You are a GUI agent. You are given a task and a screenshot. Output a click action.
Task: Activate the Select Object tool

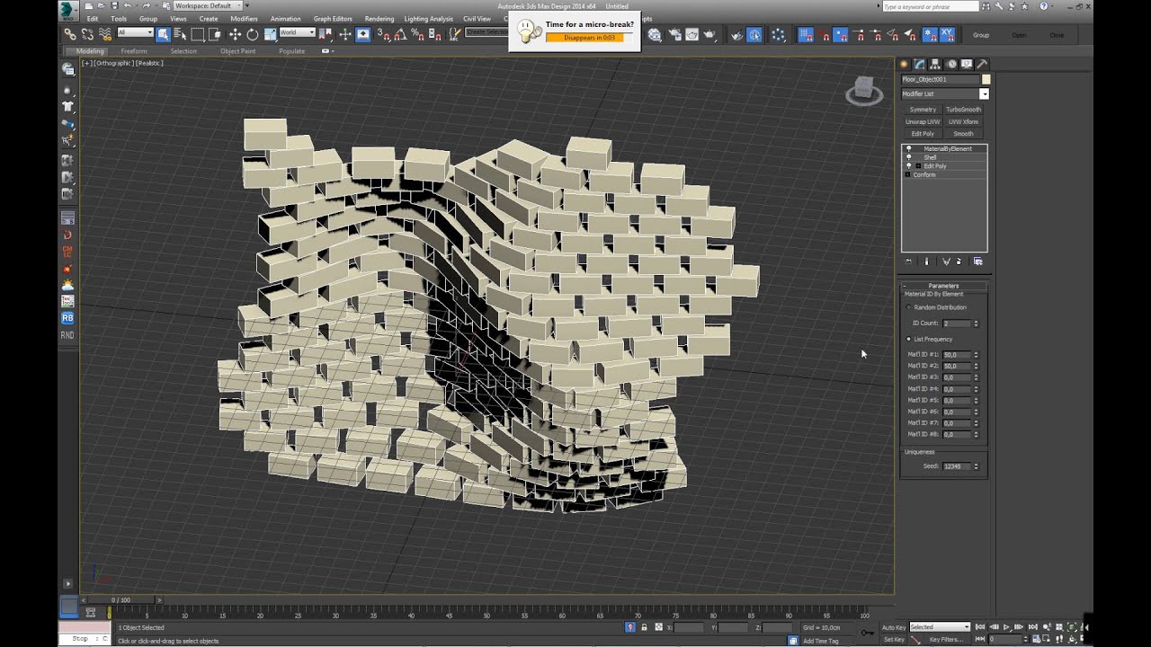coord(163,34)
